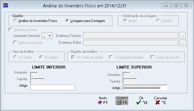The width and height of the screenshot is (194, 111).
Task: Select Só Totais analysis type
Action: coord(15,57)
